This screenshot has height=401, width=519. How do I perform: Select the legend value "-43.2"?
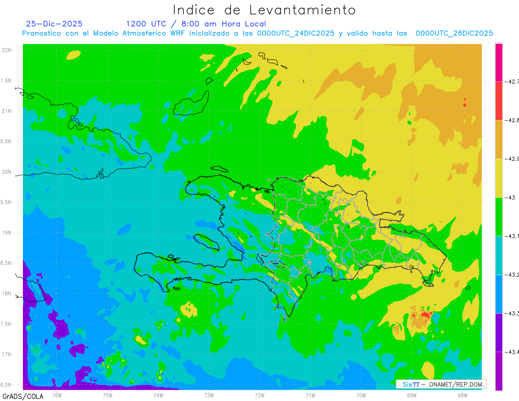[512, 275]
